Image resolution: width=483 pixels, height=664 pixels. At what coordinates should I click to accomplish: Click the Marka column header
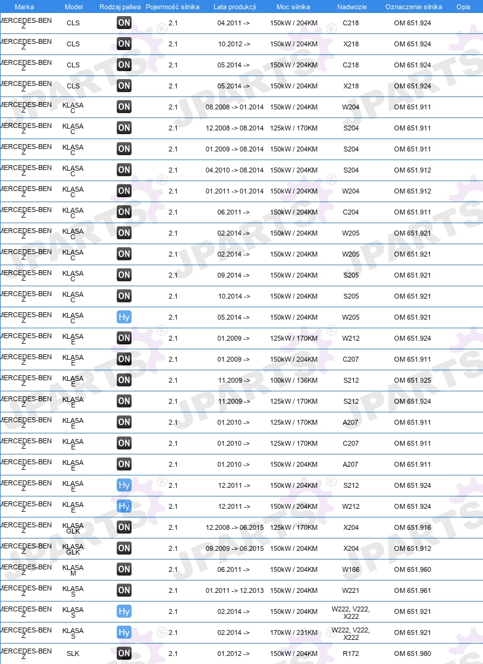[x=24, y=7]
